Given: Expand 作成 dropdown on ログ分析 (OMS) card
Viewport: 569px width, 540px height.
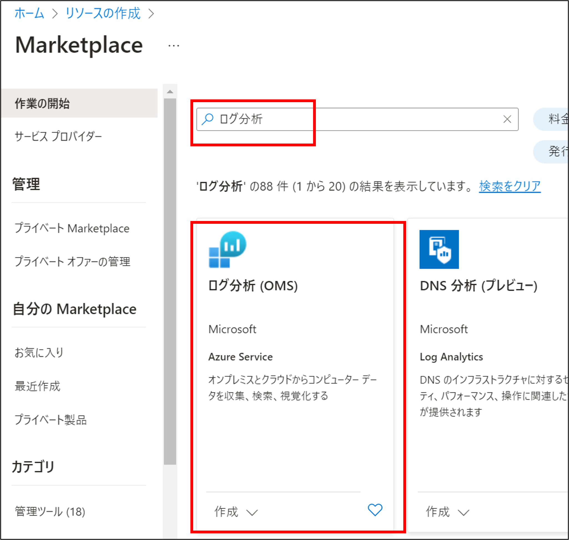Looking at the screenshot, I should click(236, 512).
